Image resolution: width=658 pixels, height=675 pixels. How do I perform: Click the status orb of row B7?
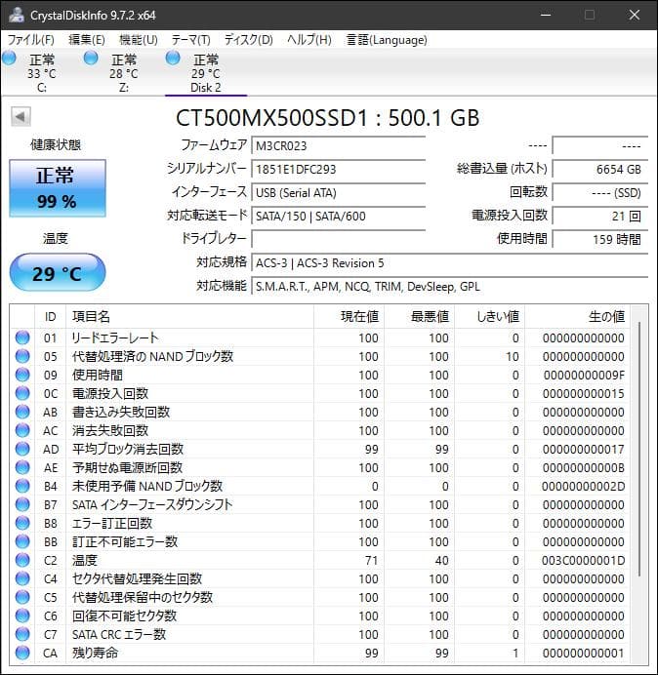22,504
